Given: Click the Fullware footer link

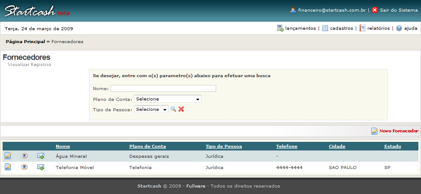Looking at the screenshot, I should 196,186.
